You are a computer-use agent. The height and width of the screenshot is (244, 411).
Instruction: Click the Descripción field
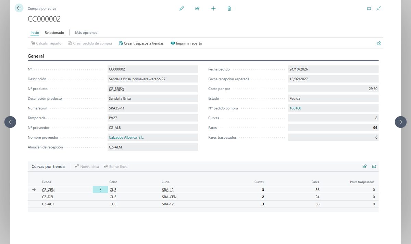153,79
